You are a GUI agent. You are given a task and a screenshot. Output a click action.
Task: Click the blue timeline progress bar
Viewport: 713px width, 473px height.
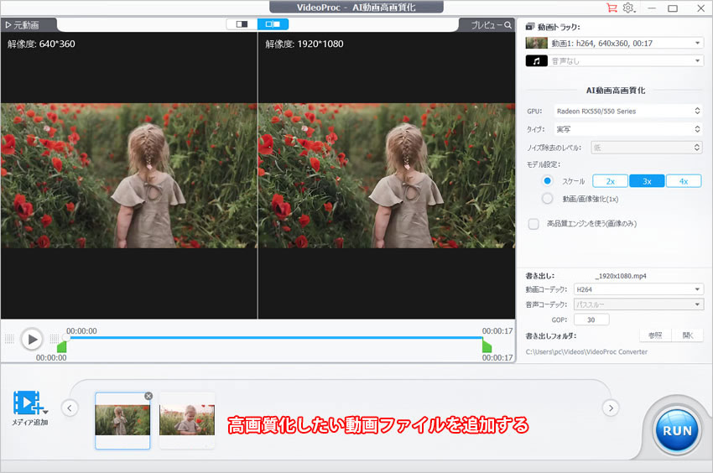[x=277, y=337]
